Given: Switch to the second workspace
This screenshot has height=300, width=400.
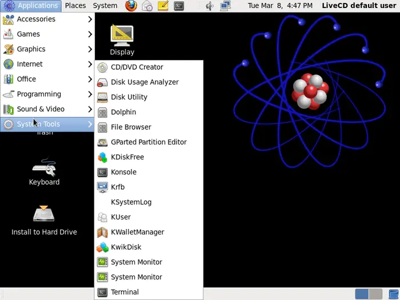Looking at the screenshot, I should pos(375,294).
